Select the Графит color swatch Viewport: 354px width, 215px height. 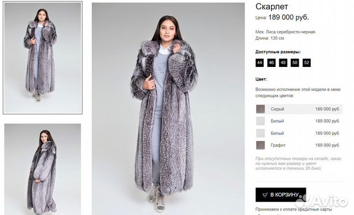coord(261,145)
